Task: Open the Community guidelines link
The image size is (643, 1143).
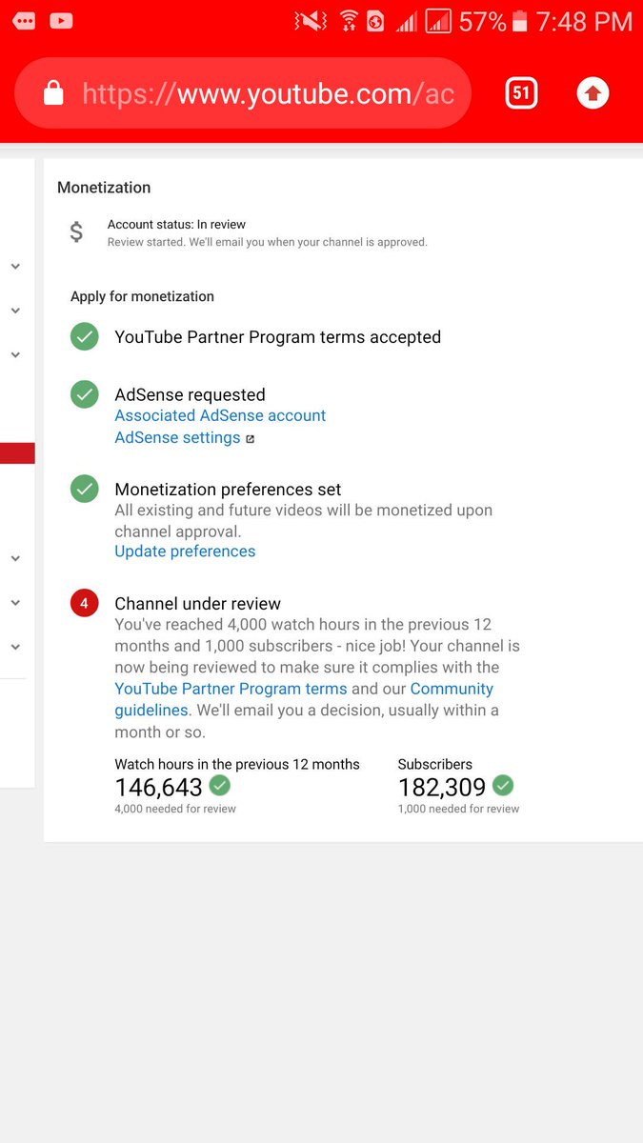Action: point(304,699)
